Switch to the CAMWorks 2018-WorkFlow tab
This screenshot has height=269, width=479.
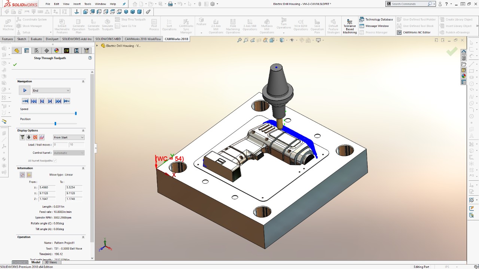143,39
